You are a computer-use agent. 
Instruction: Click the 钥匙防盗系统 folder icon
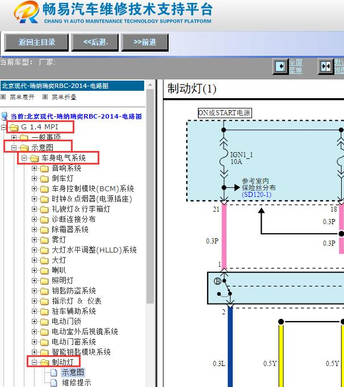click(44, 291)
